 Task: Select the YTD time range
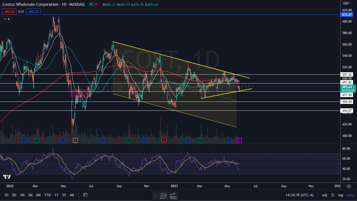pos(47,195)
